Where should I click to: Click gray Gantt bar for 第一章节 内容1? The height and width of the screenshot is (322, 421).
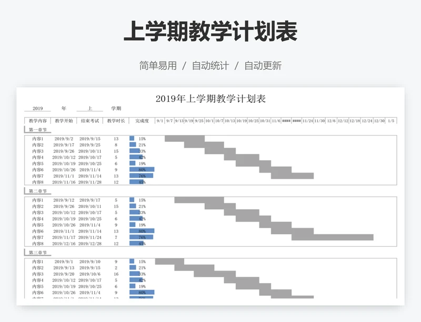point(185,139)
